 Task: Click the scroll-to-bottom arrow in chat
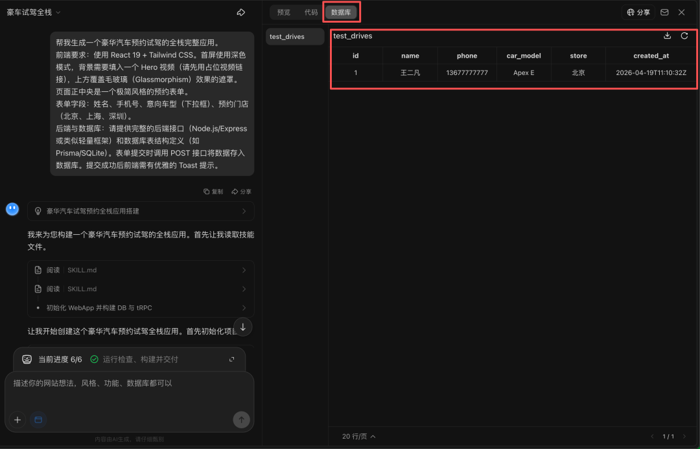coord(242,327)
